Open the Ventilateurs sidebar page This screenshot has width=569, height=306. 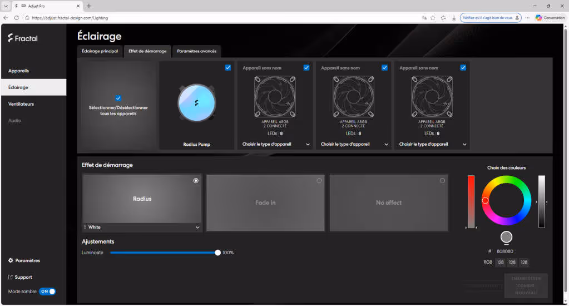coord(21,104)
